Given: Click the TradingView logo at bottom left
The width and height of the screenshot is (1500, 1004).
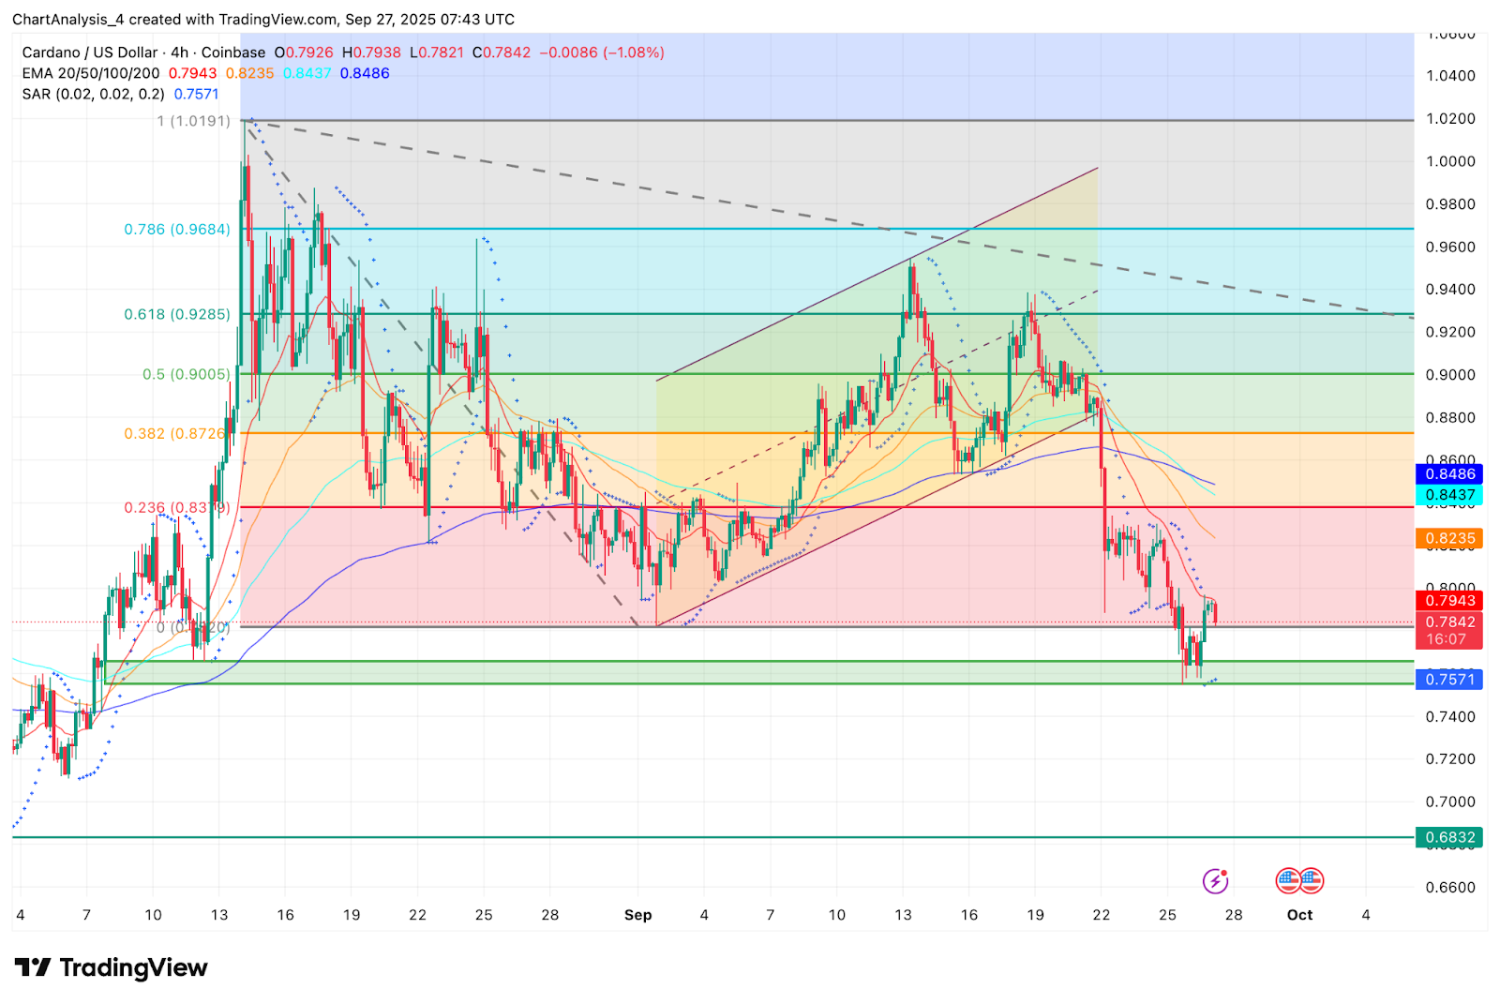Looking at the screenshot, I should click(x=111, y=967).
